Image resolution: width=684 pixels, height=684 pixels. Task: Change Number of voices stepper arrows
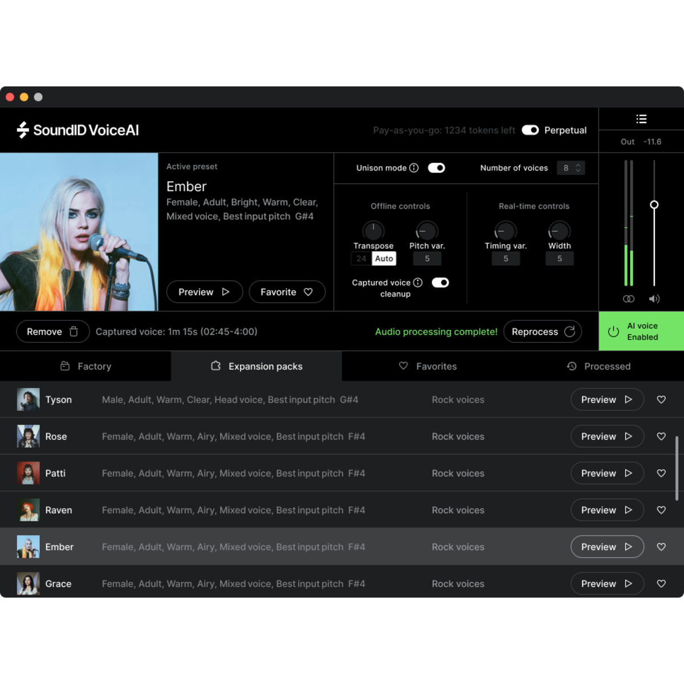tap(578, 168)
